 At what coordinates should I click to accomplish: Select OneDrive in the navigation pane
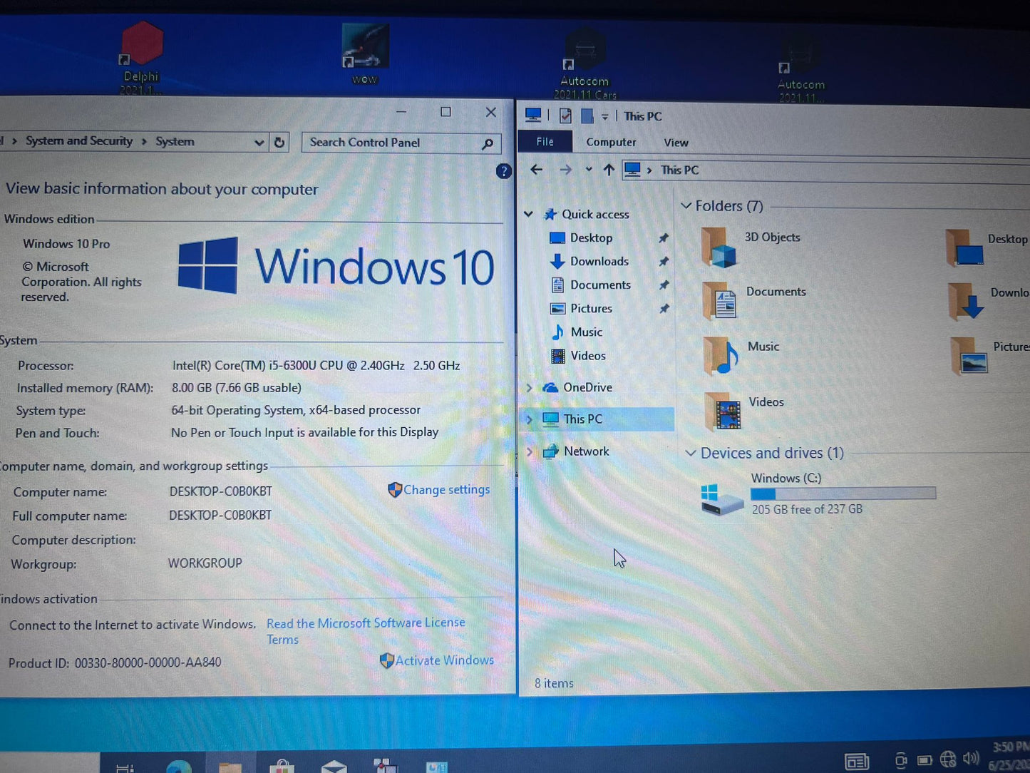587,387
